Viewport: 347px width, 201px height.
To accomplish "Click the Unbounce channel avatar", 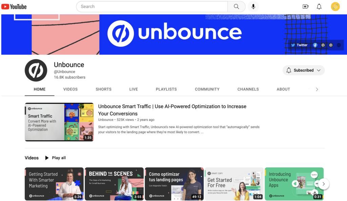I will (x=36, y=70).
